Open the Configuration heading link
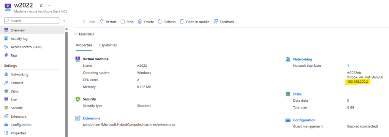 (304, 120)
